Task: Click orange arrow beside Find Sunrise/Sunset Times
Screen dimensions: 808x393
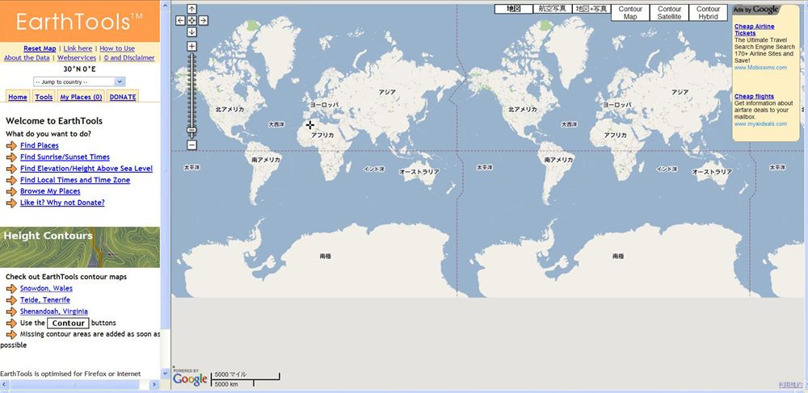Action: click(11, 157)
